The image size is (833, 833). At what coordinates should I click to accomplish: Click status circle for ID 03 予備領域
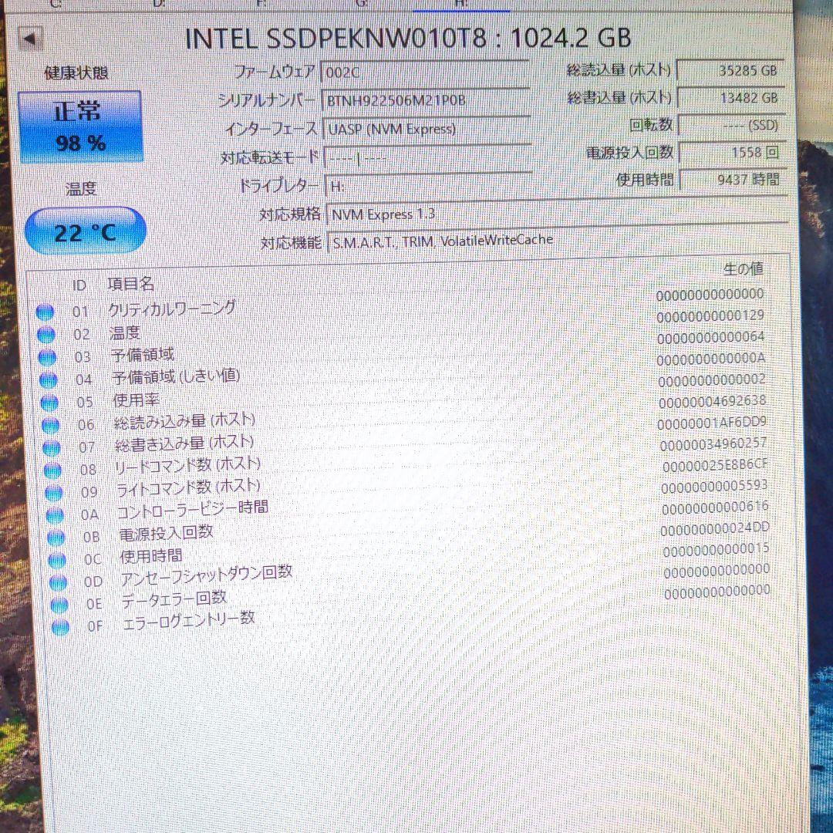[47, 358]
